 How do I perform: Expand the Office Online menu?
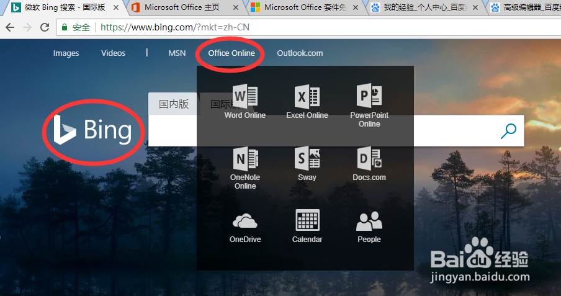coord(231,53)
